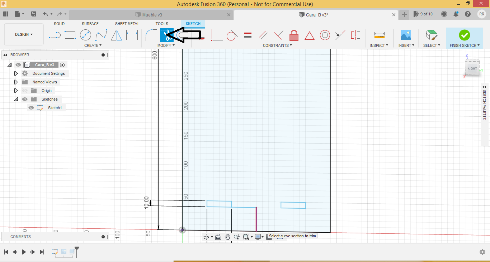Click the 9 of 10 extensions indicator

(423, 14)
